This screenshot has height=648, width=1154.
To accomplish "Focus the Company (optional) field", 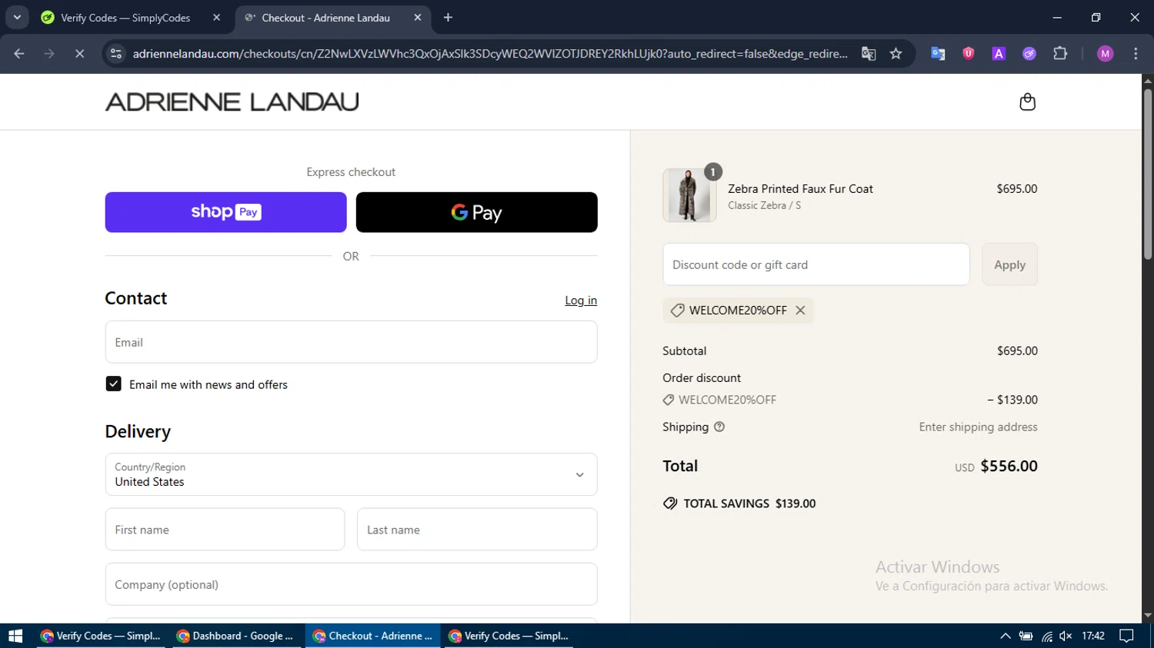I will click(351, 584).
